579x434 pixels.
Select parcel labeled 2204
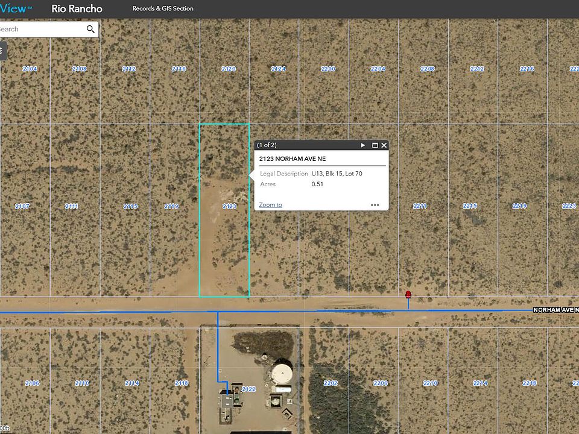pos(378,69)
